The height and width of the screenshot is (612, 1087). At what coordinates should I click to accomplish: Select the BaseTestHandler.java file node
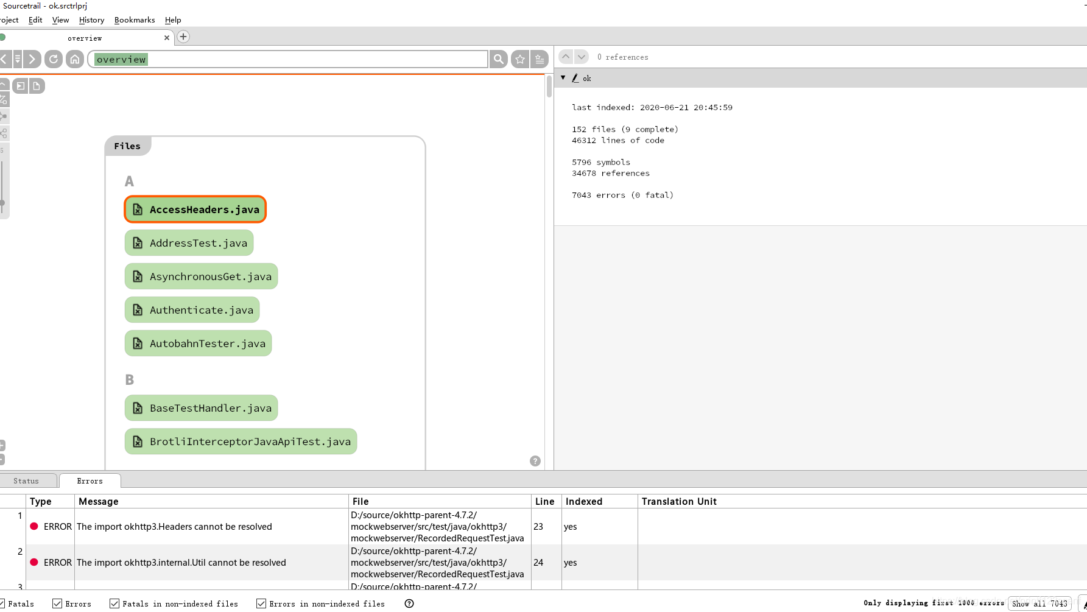[202, 408]
